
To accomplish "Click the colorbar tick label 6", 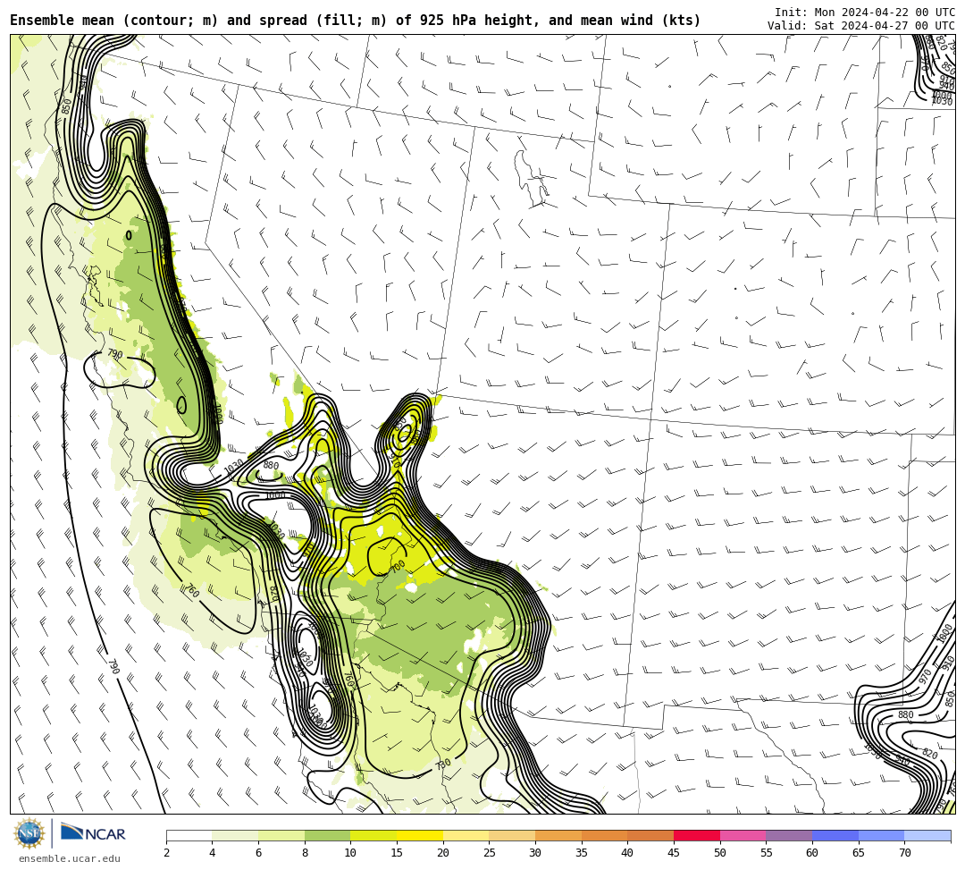I will click(258, 853).
